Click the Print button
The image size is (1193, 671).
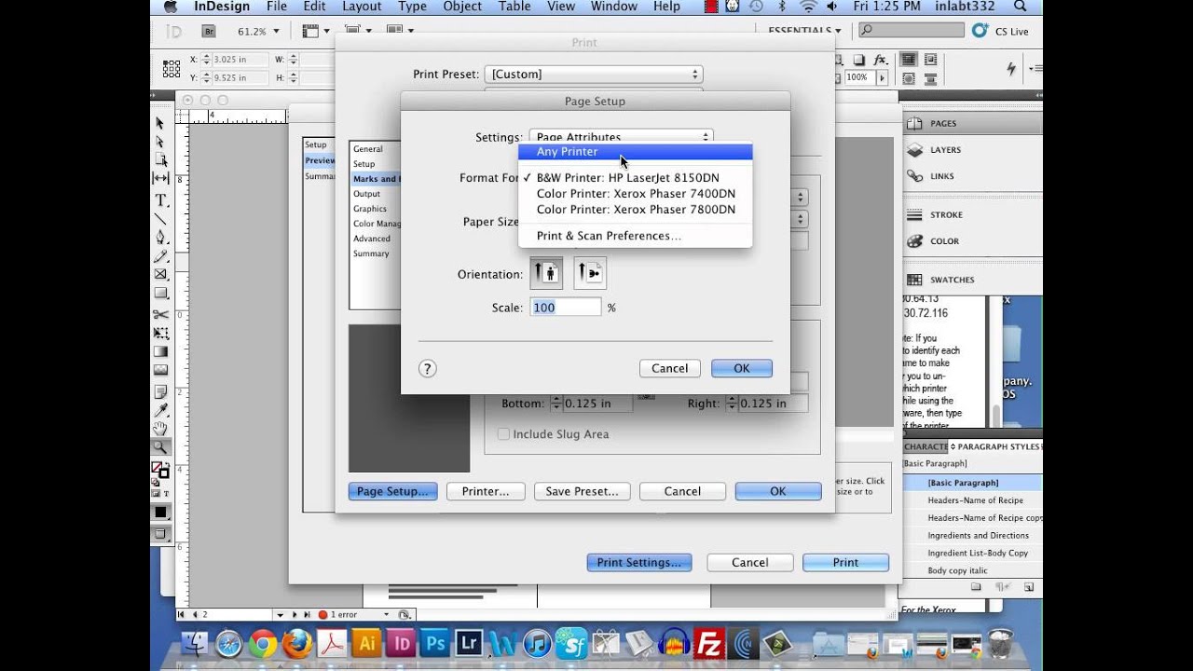tap(846, 562)
